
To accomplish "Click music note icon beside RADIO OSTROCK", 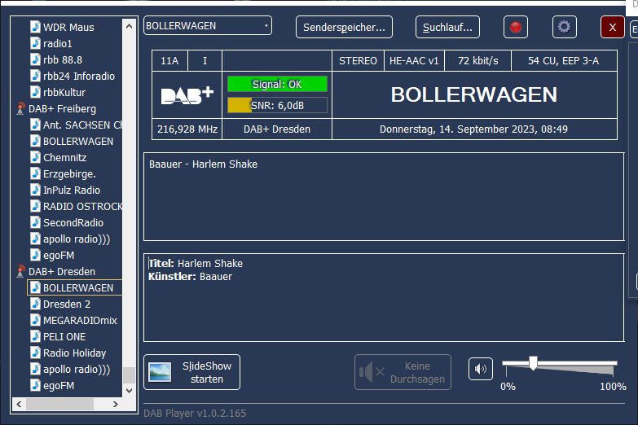I will (x=35, y=206).
